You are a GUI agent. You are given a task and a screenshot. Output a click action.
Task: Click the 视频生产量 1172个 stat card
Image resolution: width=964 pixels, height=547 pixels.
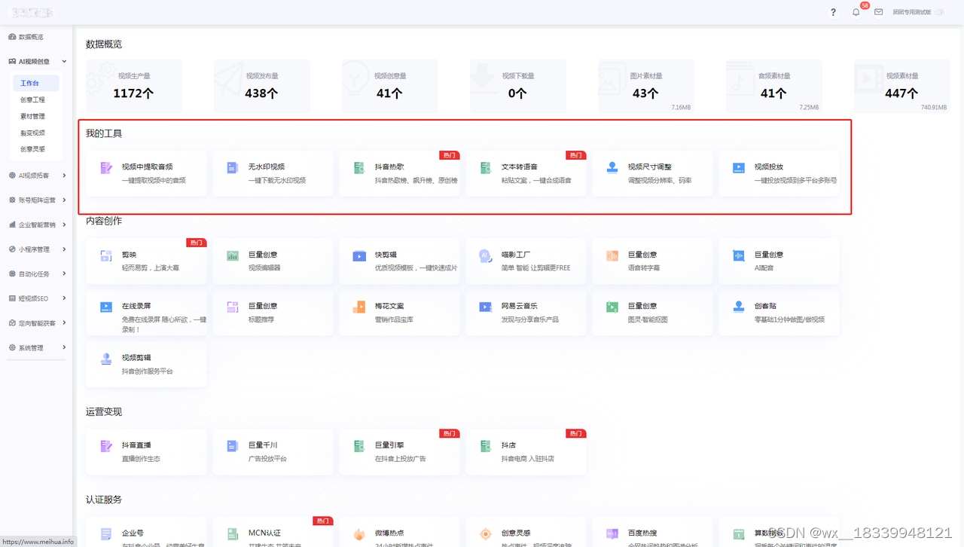[x=134, y=87]
